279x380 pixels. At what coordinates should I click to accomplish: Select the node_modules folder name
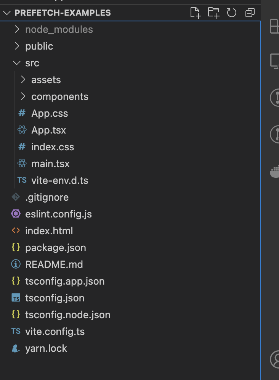point(59,29)
